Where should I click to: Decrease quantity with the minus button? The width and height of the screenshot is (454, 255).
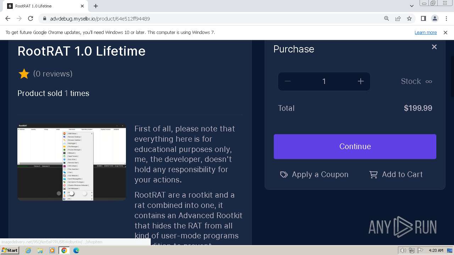(288, 81)
